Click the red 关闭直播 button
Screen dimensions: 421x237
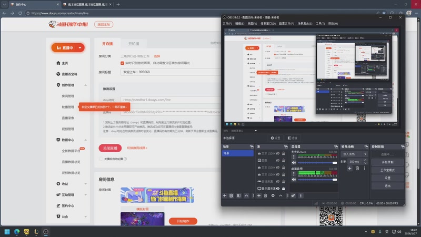tap(110, 148)
